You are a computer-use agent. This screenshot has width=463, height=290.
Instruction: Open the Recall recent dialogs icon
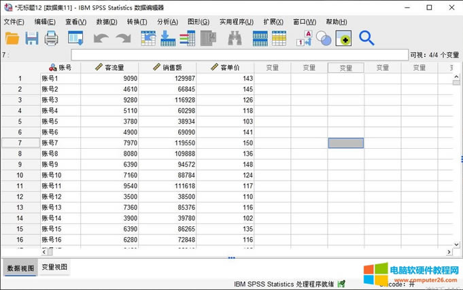click(75, 39)
